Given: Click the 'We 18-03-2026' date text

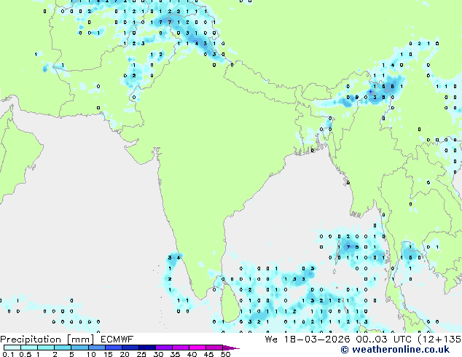Looking at the screenshot, I should [308, 340].
